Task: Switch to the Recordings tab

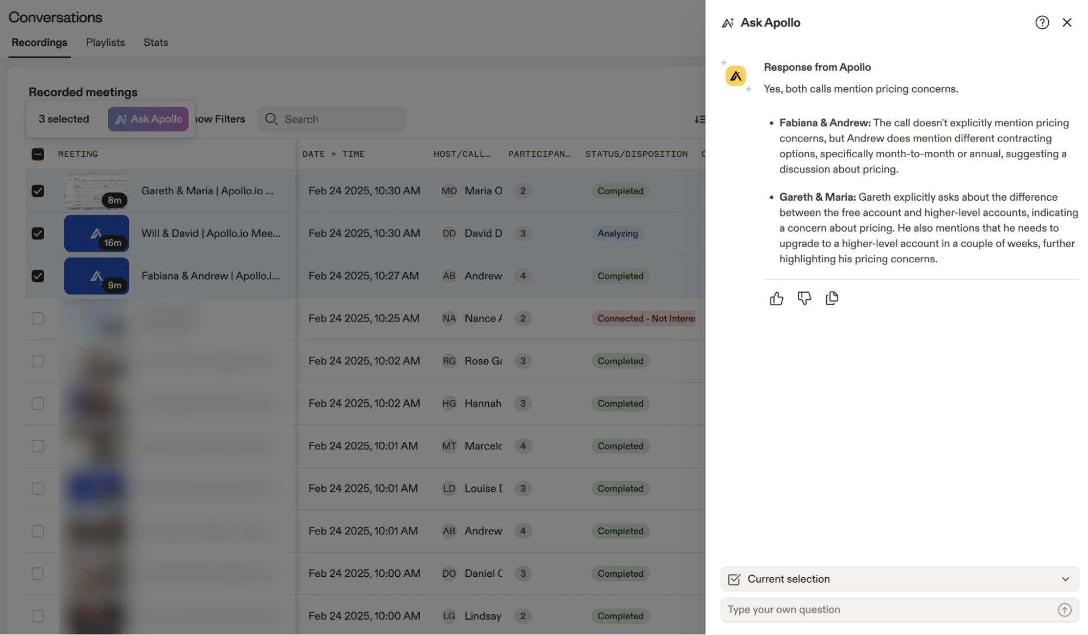Action: point(39,42)
